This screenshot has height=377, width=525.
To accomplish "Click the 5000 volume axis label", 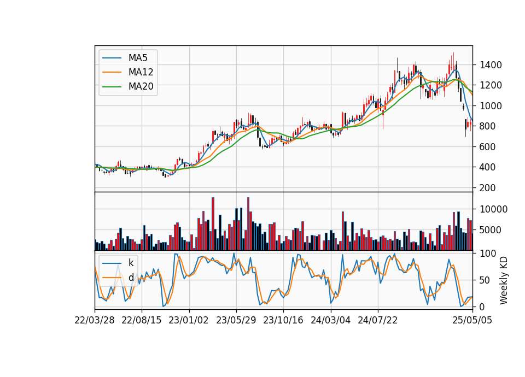I will point(491,230).
